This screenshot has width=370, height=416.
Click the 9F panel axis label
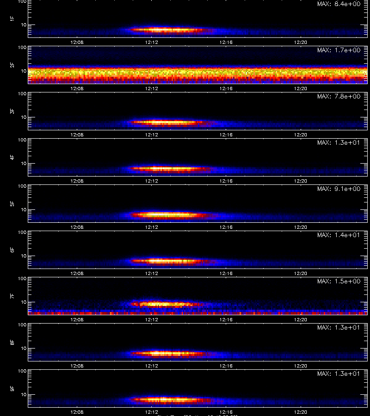point(12,388)
